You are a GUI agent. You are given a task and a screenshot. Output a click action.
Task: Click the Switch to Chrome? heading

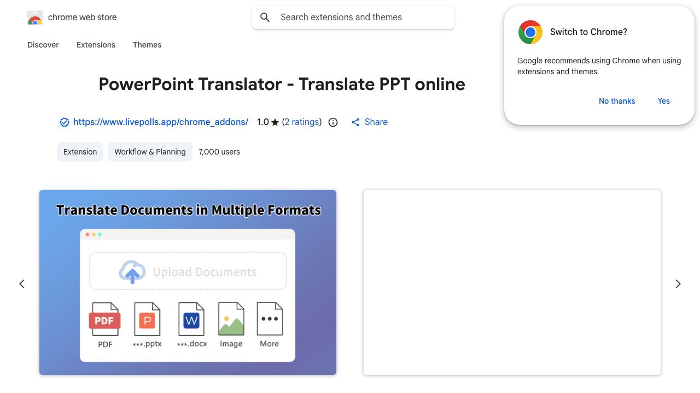(588, 32)
